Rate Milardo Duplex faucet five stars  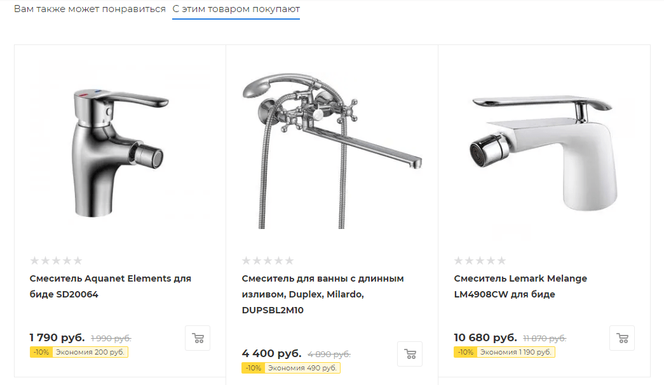(x=290, y=261)
